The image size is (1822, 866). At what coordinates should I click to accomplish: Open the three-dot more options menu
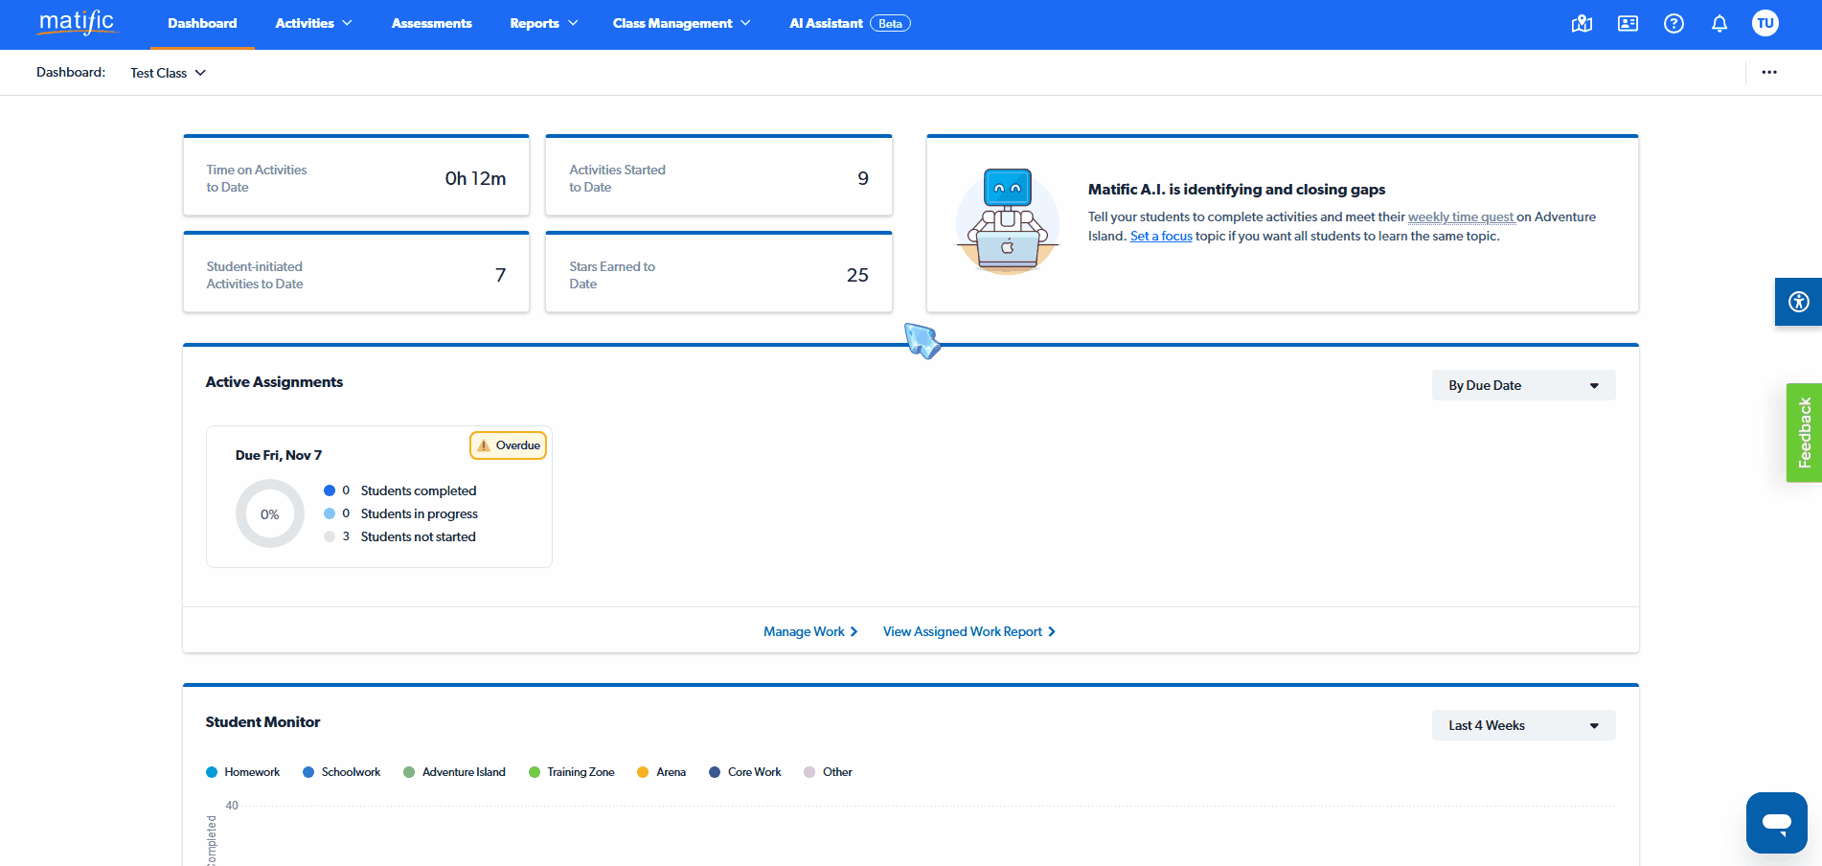1768,73
